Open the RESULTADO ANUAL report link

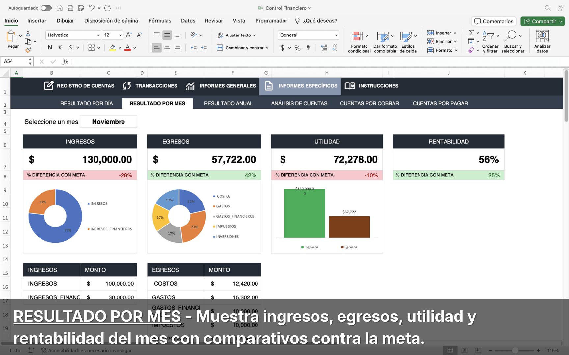pyautogui.click(x=228, y=103)
